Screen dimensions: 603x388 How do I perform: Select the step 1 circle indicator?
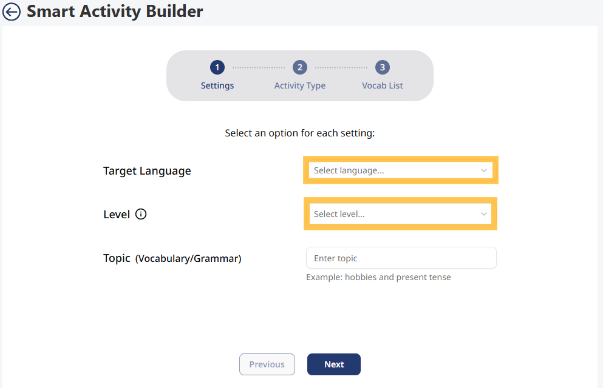(x=217, y=67)
